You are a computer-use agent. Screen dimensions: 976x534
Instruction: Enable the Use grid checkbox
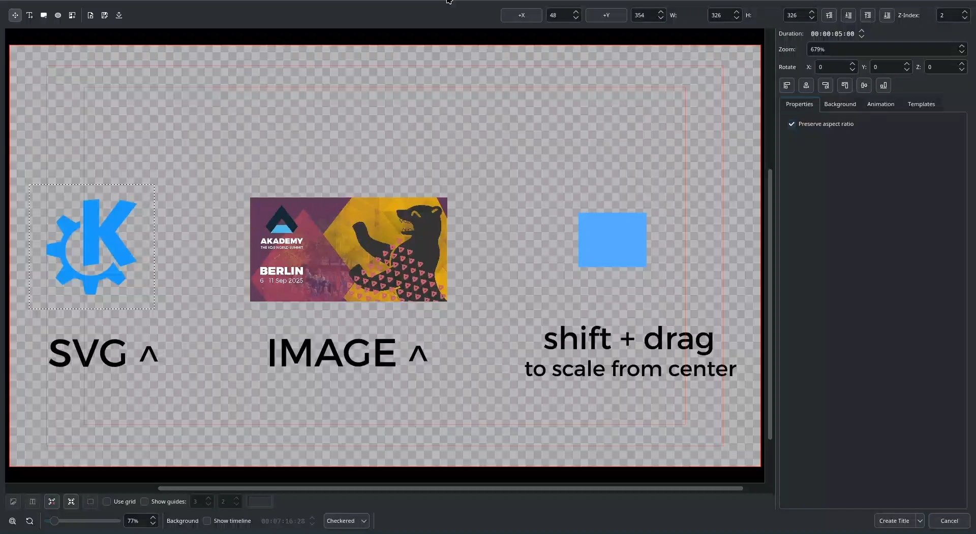coord(107,502)
